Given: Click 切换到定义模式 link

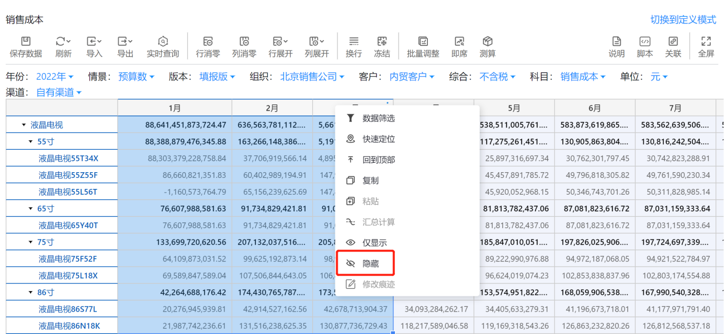Looking at the screenshot, I should click(x=683, y=20).
